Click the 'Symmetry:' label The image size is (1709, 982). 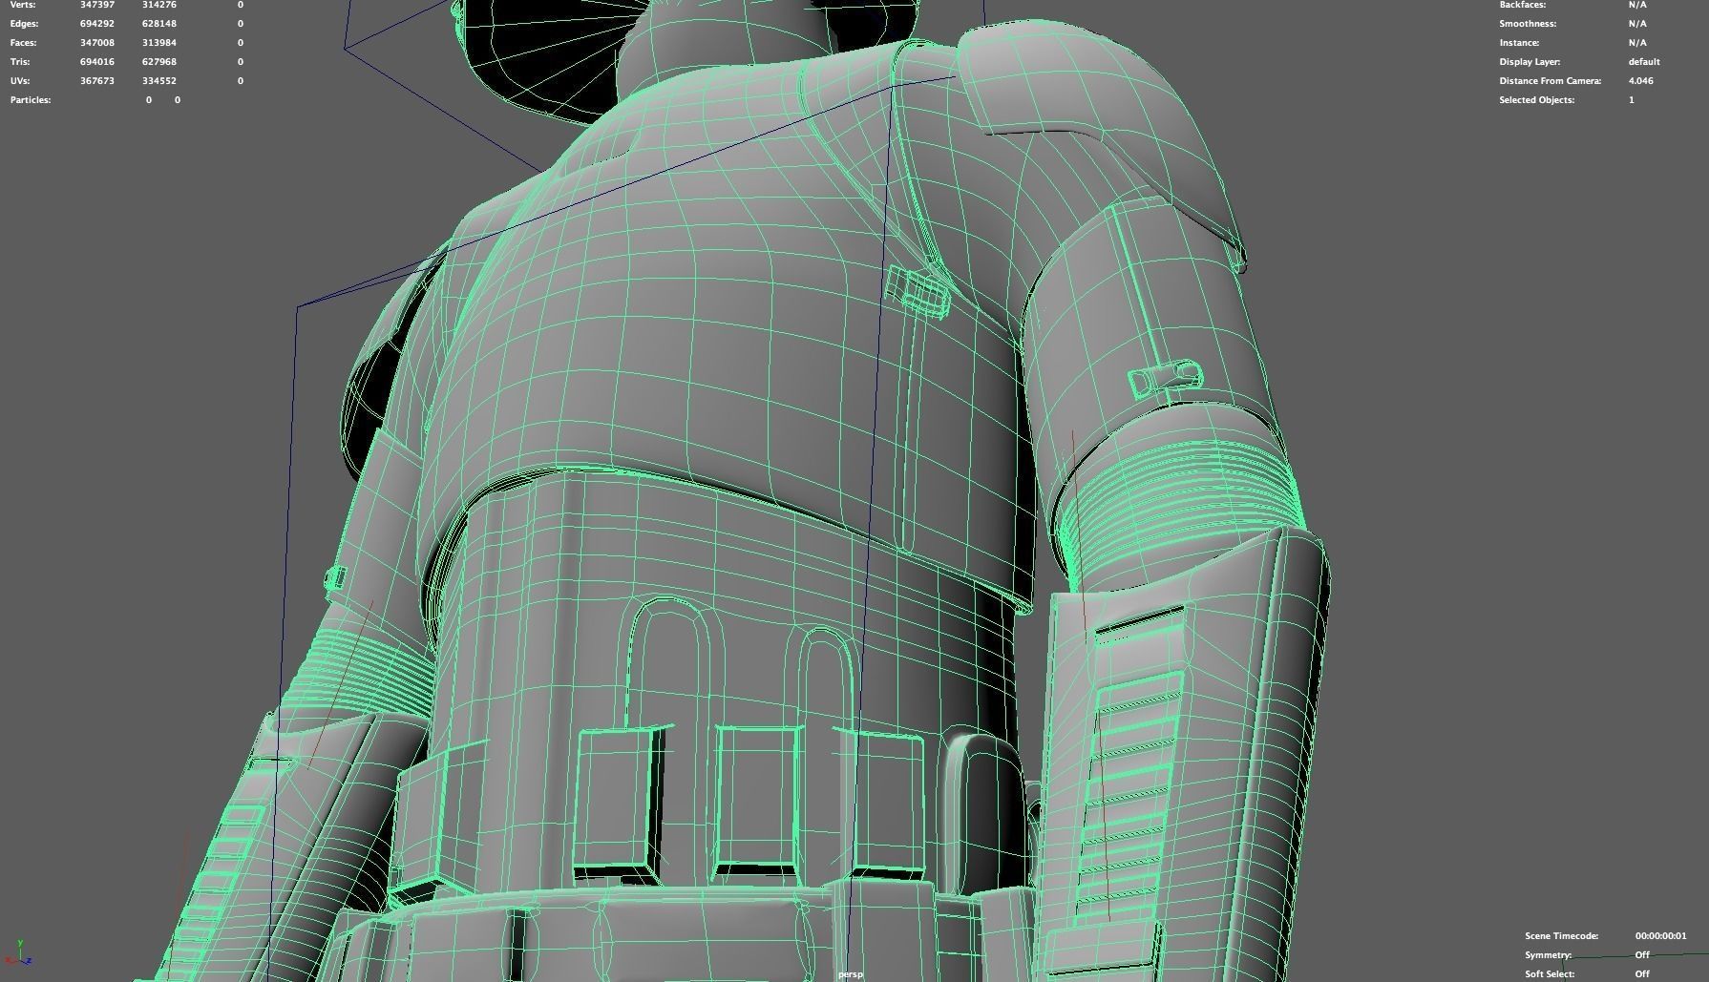pos(1548,955)
